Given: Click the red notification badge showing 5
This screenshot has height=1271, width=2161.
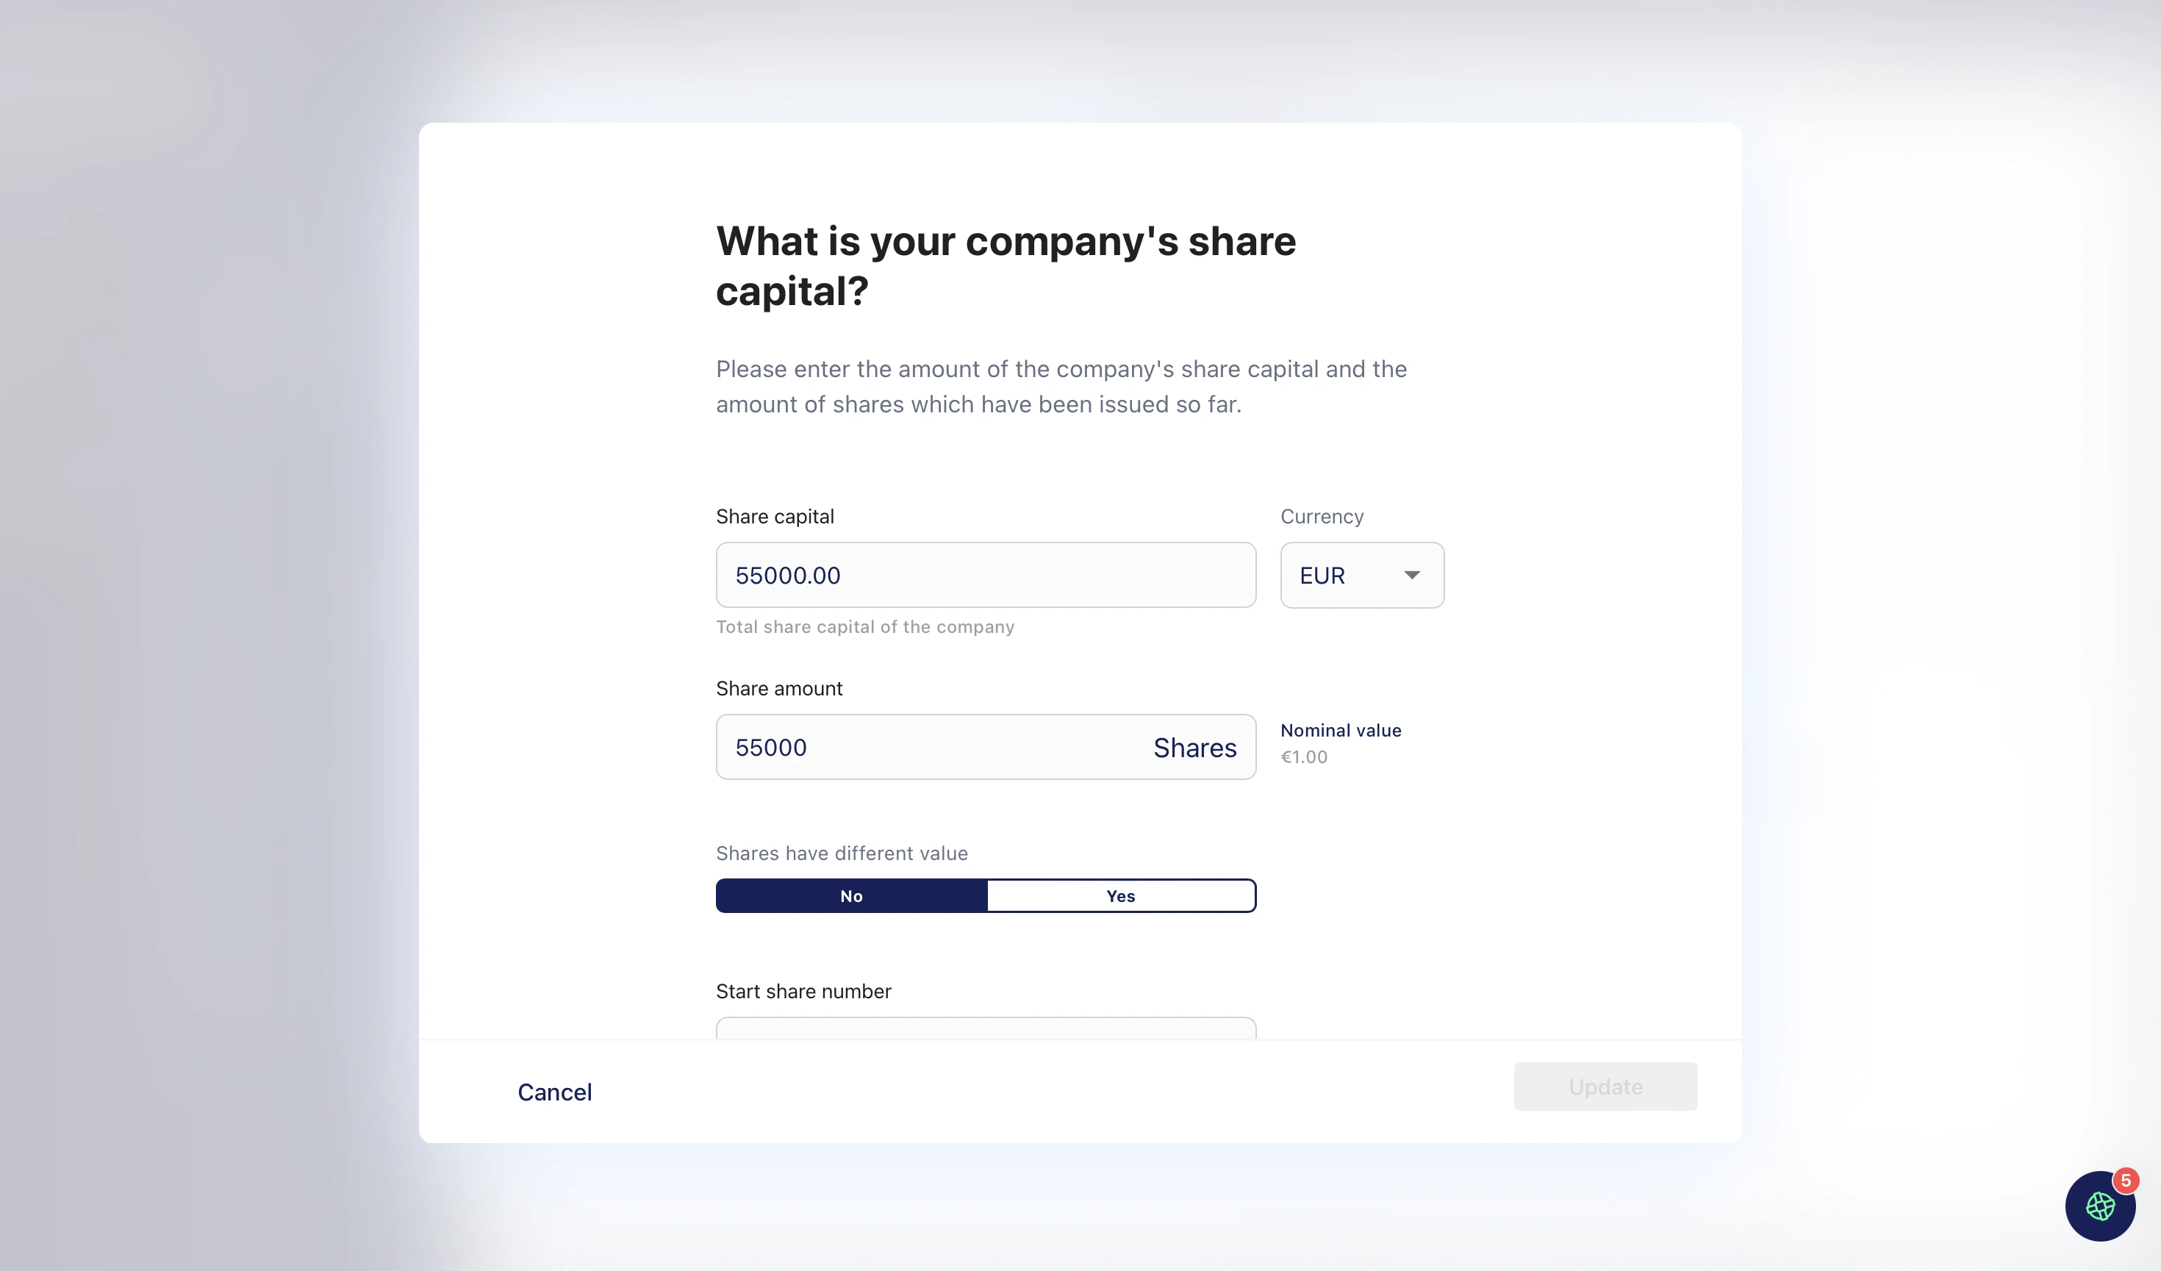Looking at the screenshot, I should coord(2125,1180).
